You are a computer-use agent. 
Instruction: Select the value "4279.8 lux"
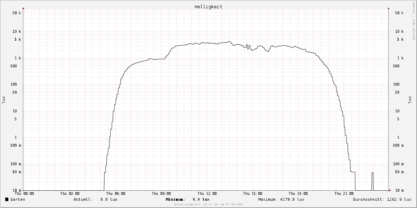tap(292, 199)
